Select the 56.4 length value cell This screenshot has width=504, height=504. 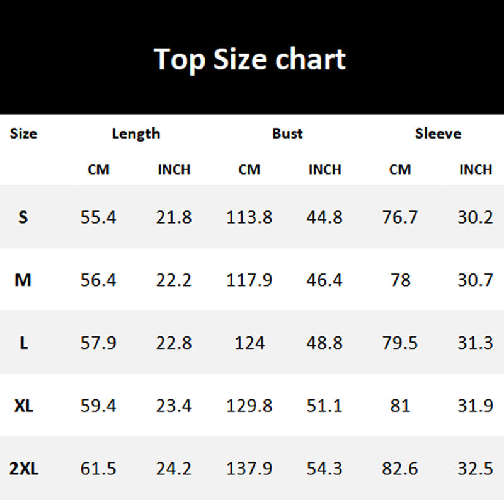click(98, 280)
